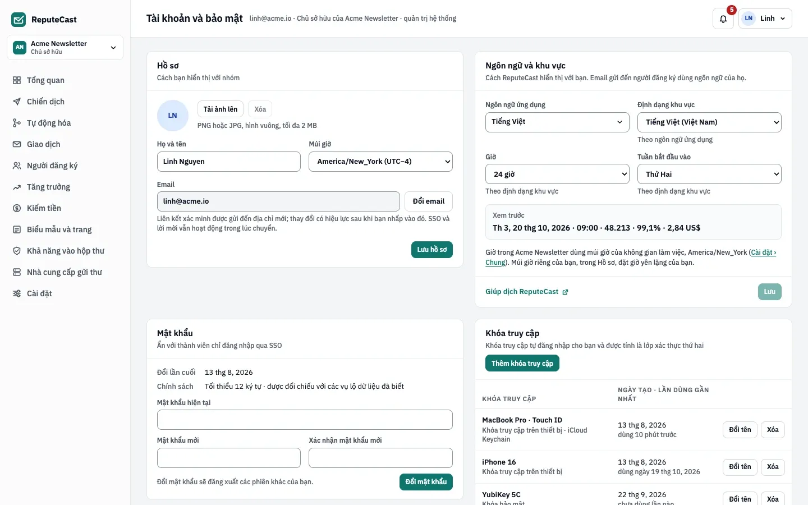Click the LN profile avatar in Hồ sơ
Image resolution: width=808 pixels, height=505 pixels.
(173, 116)
